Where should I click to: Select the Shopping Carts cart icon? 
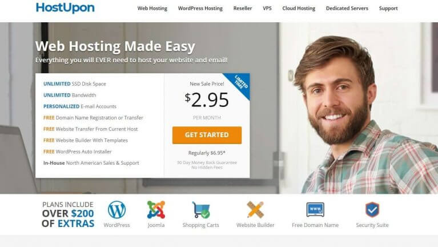(201, 210)
